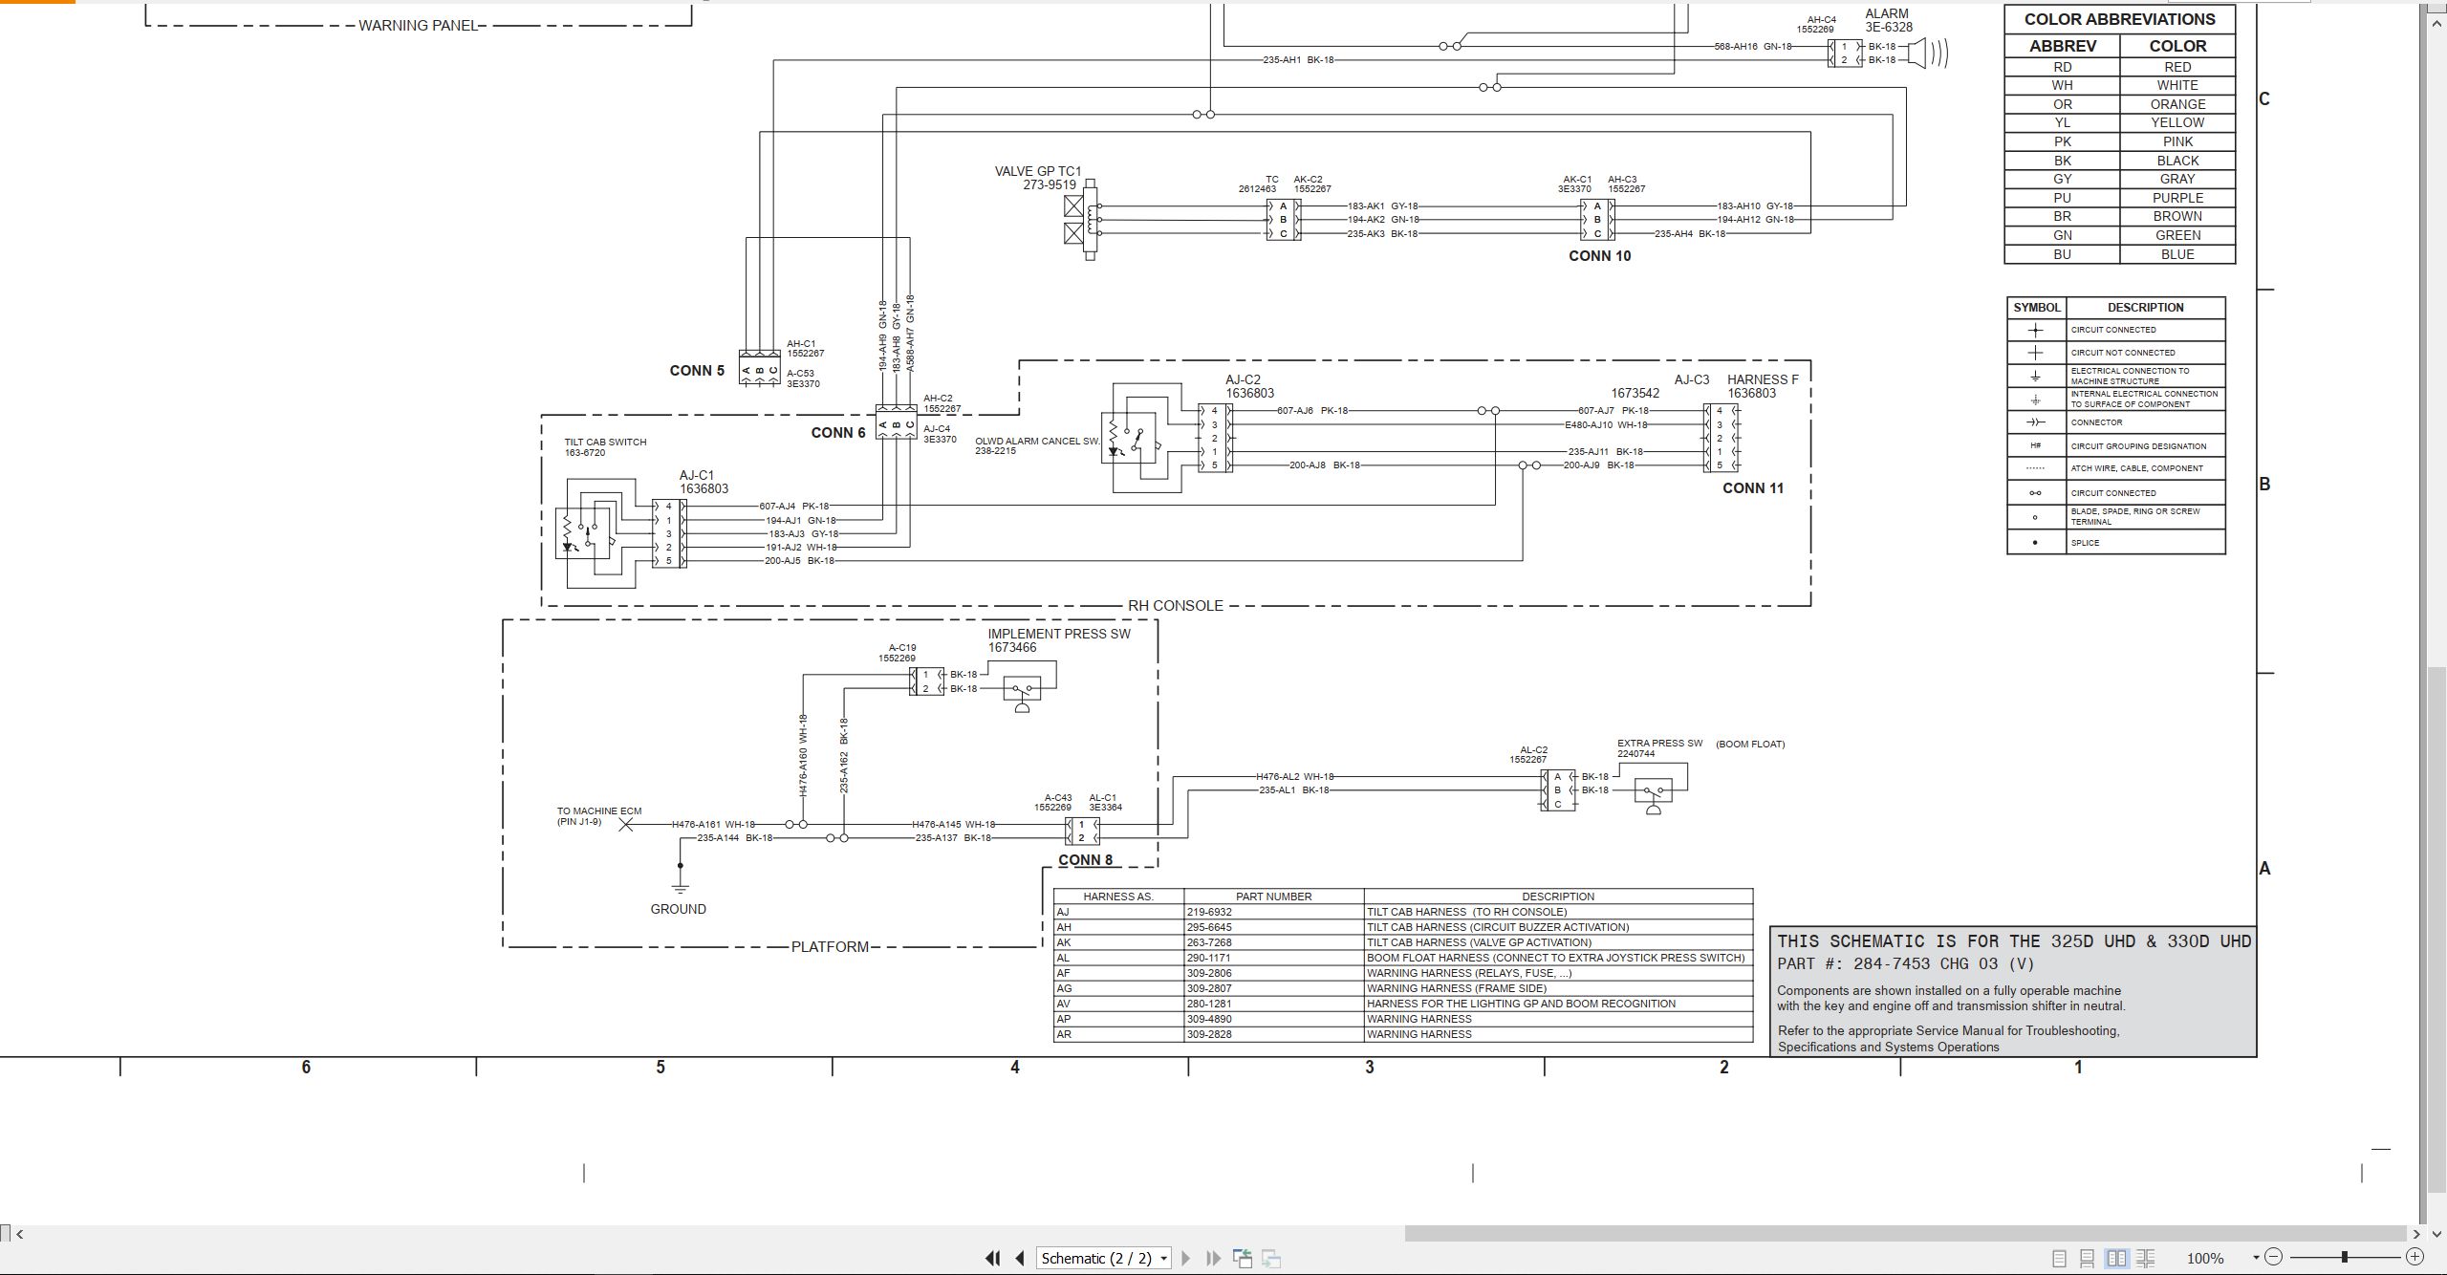Click the TO MACHINE ECM label
Viewport: 2447px width, 1275px height.
599,811
